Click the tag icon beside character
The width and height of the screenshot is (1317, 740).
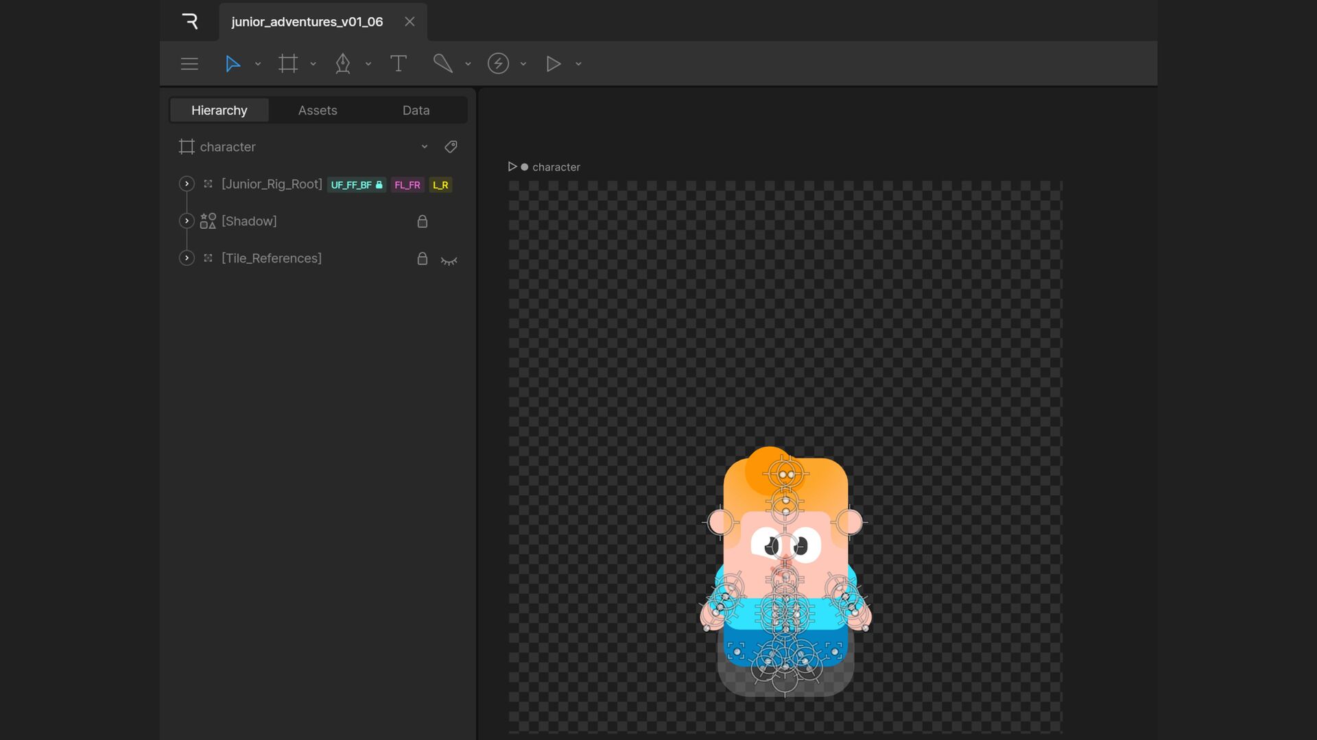point(451,147)
